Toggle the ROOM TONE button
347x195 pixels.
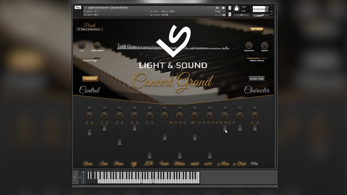coord(257,79)
